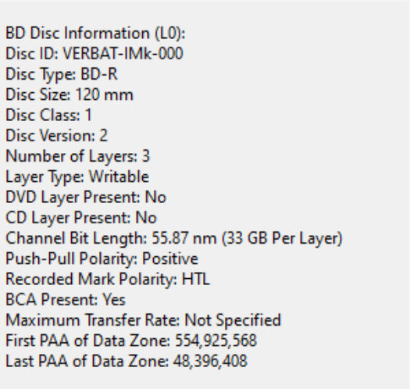Image resolution: width=410 pixels, height=389 pixels.
Task: Select the CD Layer Present: No line
Action: [81, 218]
